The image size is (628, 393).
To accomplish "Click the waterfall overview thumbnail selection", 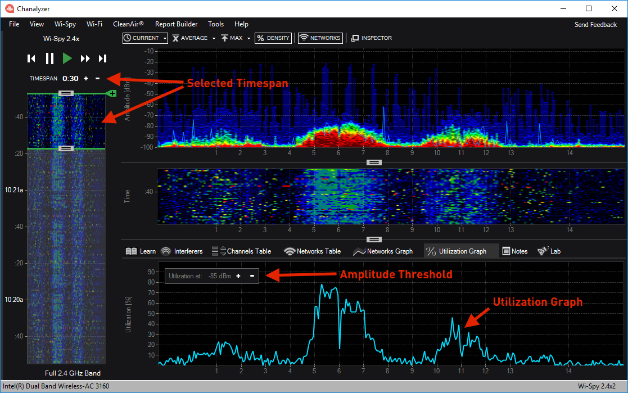I will (x=66, y=121).
